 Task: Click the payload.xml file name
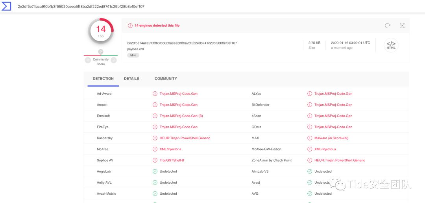point(135,49)
